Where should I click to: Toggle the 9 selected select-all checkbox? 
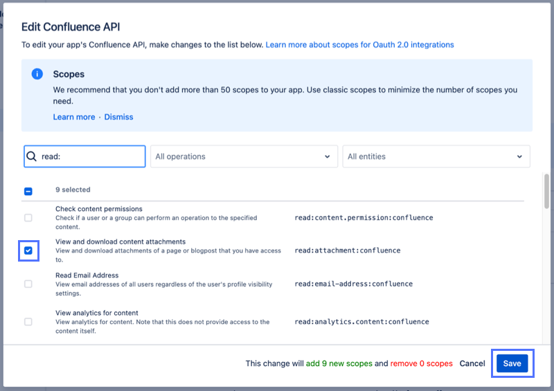[28, 191]
